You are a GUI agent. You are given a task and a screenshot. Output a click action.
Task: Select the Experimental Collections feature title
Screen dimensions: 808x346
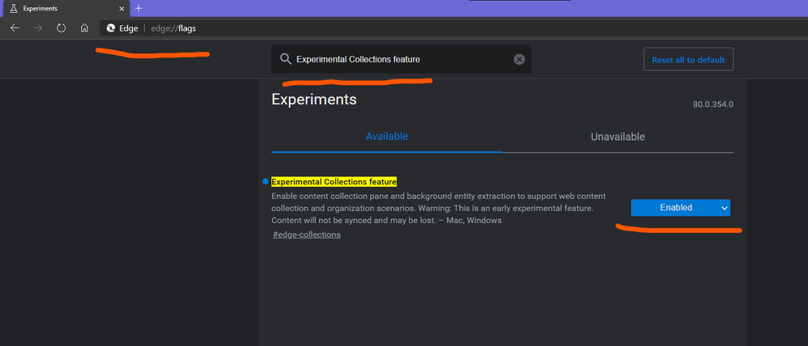coord(334,182)
